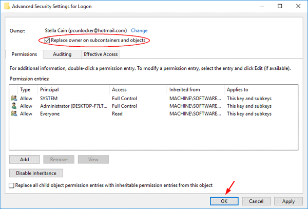Screen dimensions: 308x209
Task: Click the Administrator principal user icon
Action: 13,106
